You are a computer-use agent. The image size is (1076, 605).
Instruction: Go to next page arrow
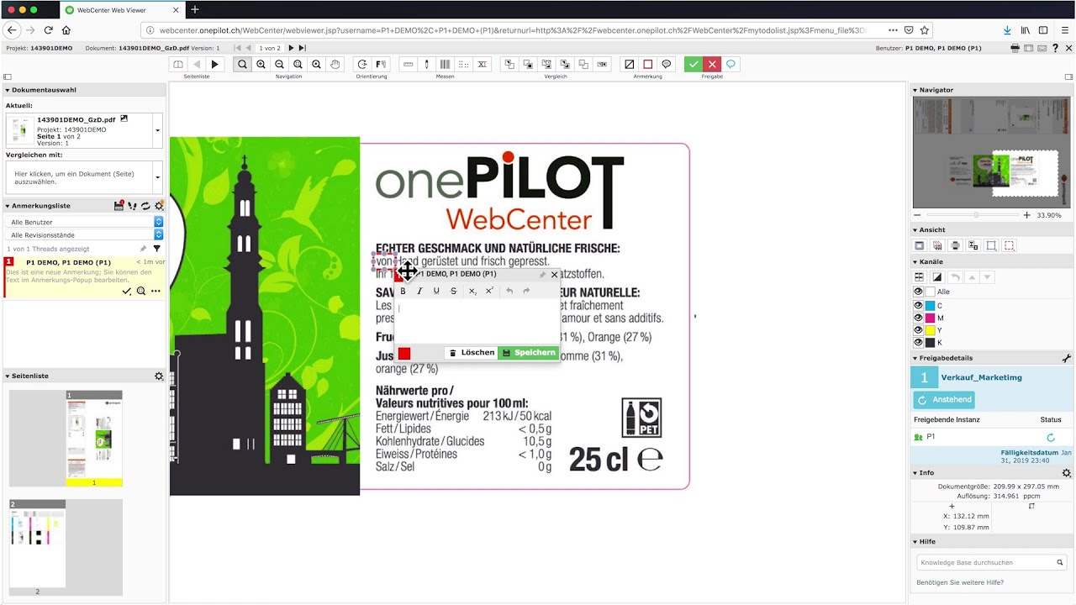click(292, 48)
